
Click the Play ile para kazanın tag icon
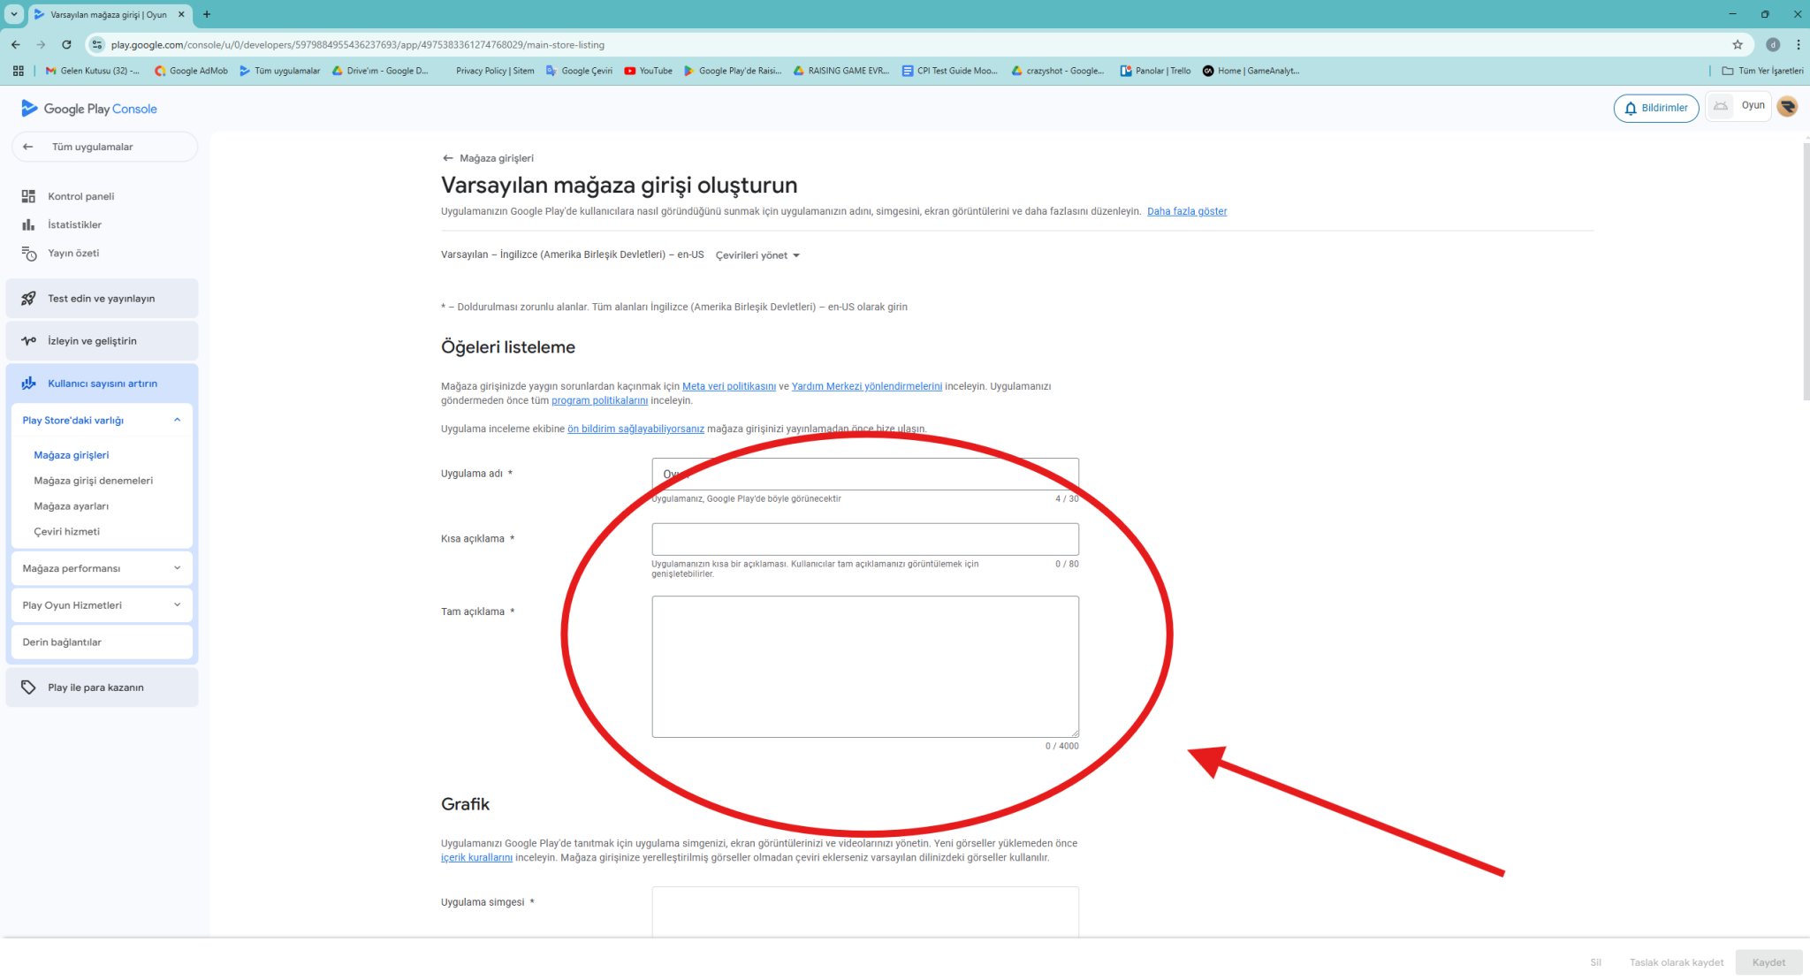(x=28, y=688)
